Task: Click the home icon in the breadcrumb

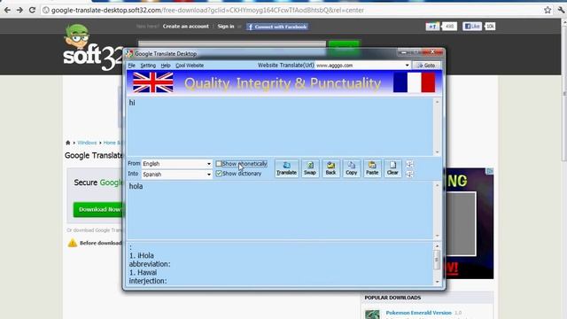Action: 67,143
